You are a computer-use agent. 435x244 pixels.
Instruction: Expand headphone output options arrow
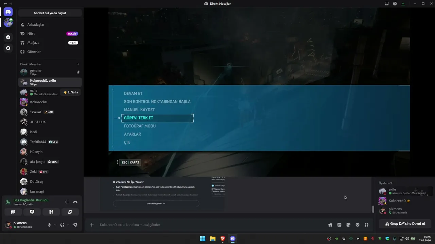tap(68, 225)
